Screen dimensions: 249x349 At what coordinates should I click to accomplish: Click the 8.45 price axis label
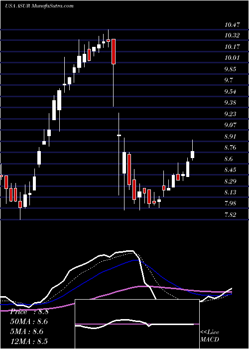231,170
